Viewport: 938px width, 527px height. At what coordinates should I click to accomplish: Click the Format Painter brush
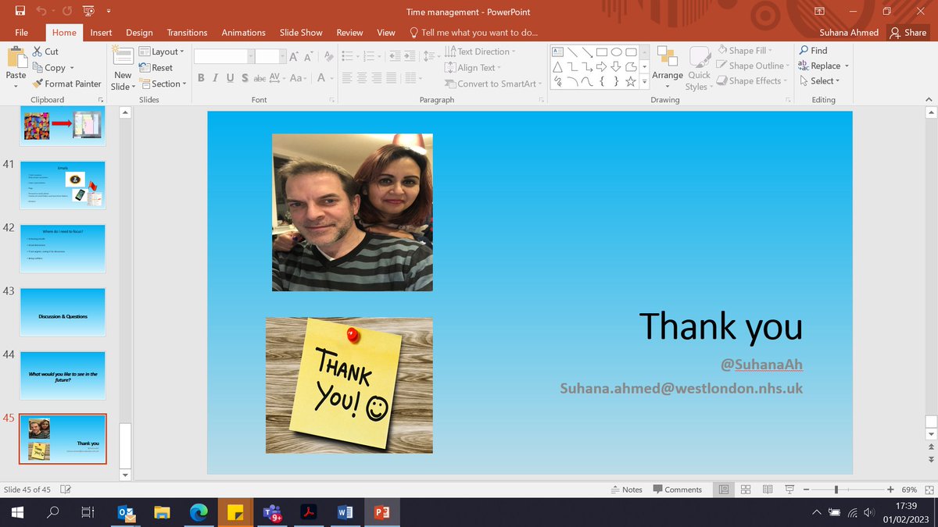[x=38, y=84]
